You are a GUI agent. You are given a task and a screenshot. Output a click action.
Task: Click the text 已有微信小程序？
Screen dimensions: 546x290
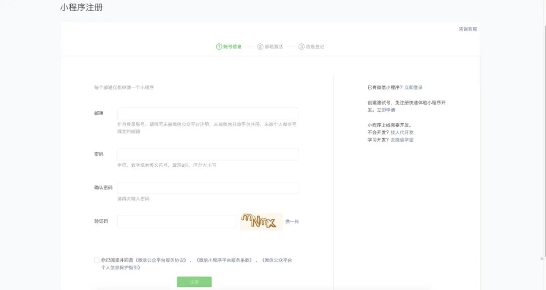pyautogui.click(x=385, y=87)
